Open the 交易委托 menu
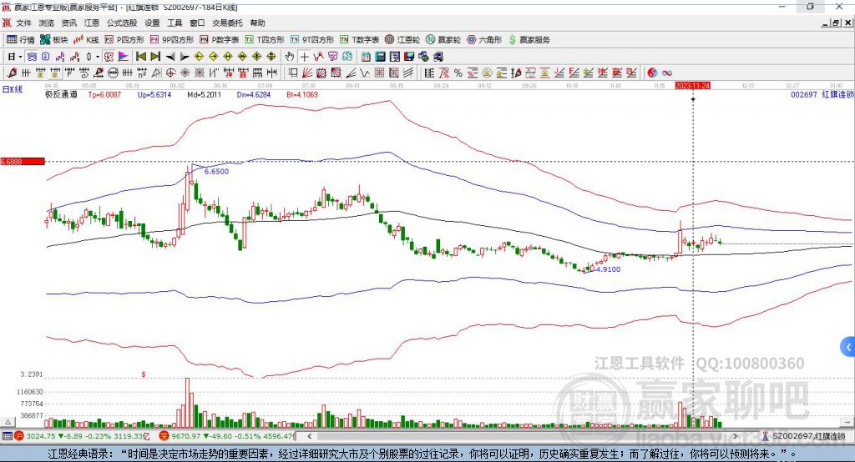 (227, 23)
